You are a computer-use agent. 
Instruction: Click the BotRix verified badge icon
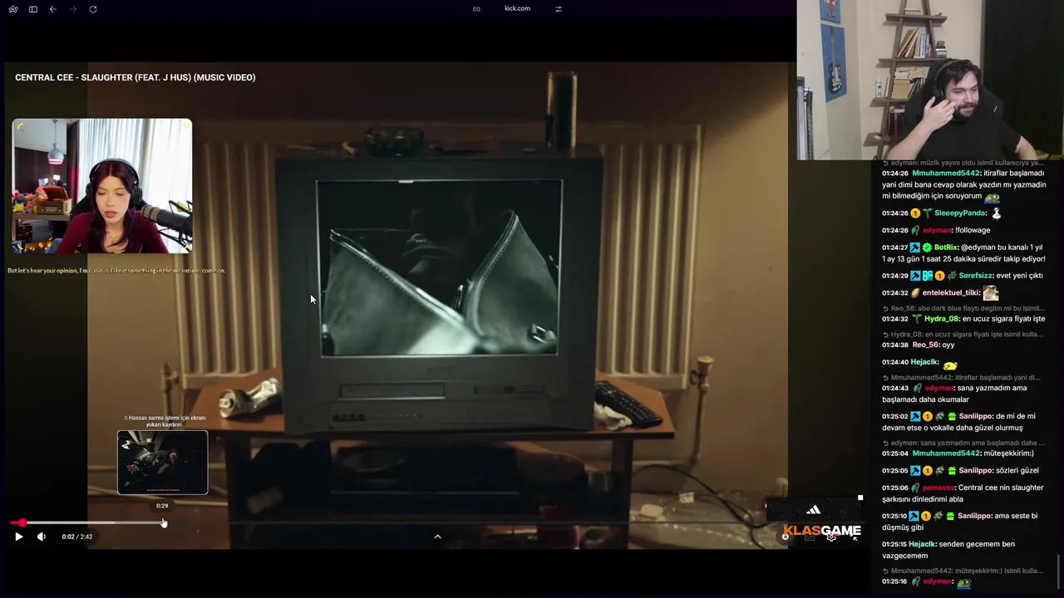click(x=927, y=248)
